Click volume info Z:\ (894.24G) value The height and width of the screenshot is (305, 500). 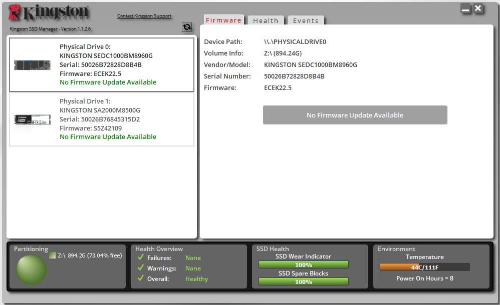[x=283, y=53]
